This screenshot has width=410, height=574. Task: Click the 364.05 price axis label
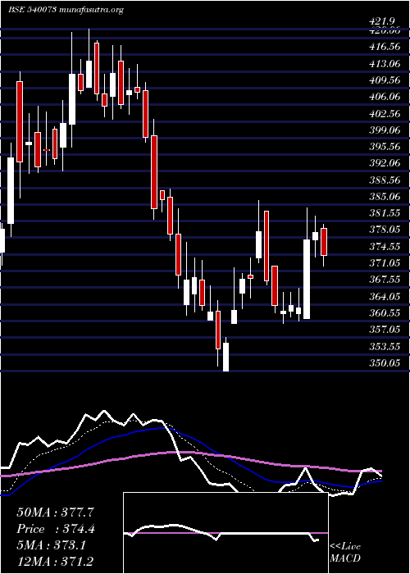click(x=383, y=297)
